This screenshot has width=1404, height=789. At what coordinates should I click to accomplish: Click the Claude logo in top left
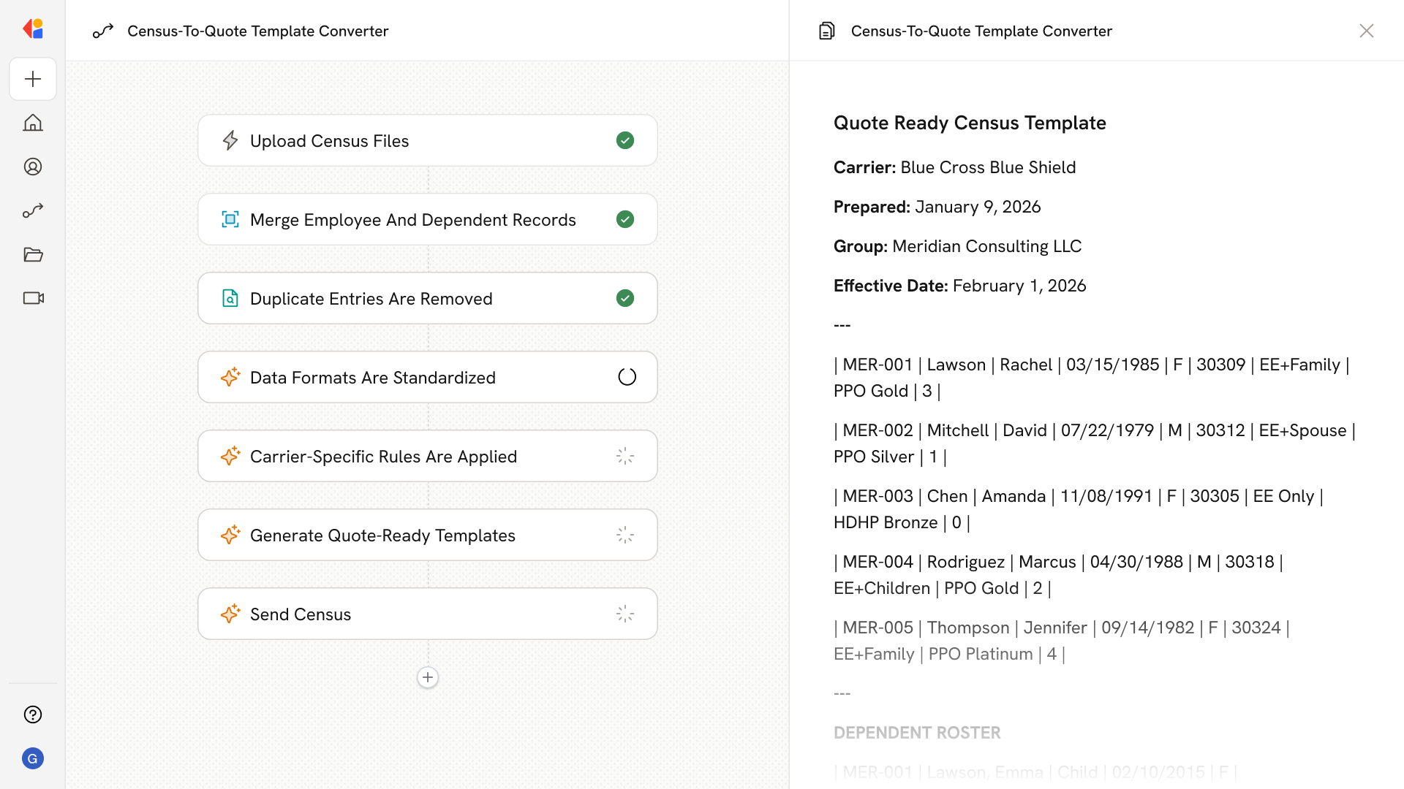click(x=33, y=28)
